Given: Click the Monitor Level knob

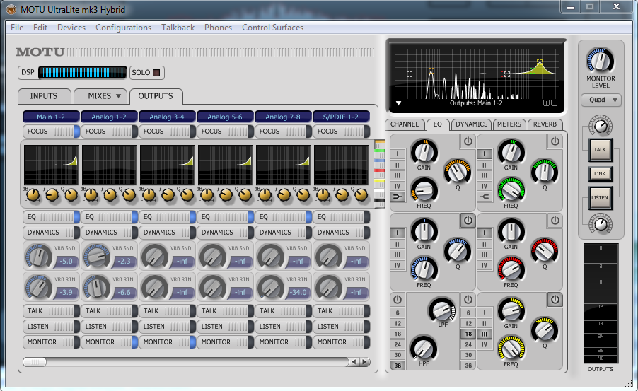Looking at the screenshot, I should pos(601,61).
